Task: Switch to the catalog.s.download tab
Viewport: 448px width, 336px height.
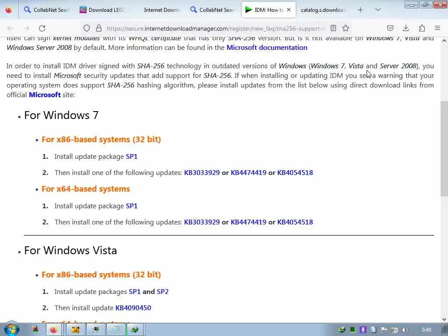Action: tap(323, 10)
